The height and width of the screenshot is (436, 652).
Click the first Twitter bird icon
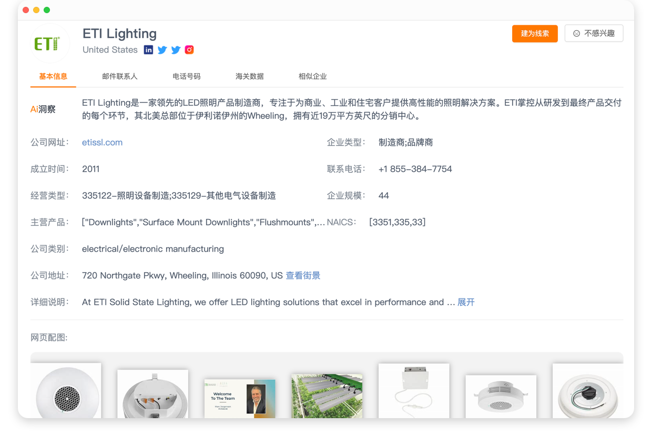(162, 49)
